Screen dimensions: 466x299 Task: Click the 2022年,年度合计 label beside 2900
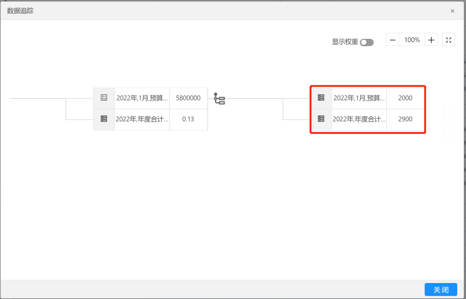pos(359,119)
